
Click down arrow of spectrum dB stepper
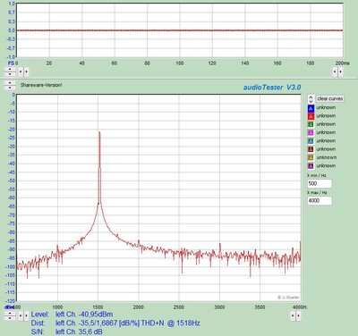(10, 318)
